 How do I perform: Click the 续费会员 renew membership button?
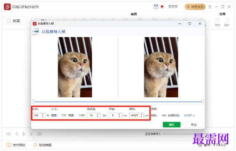click(195, 7)
